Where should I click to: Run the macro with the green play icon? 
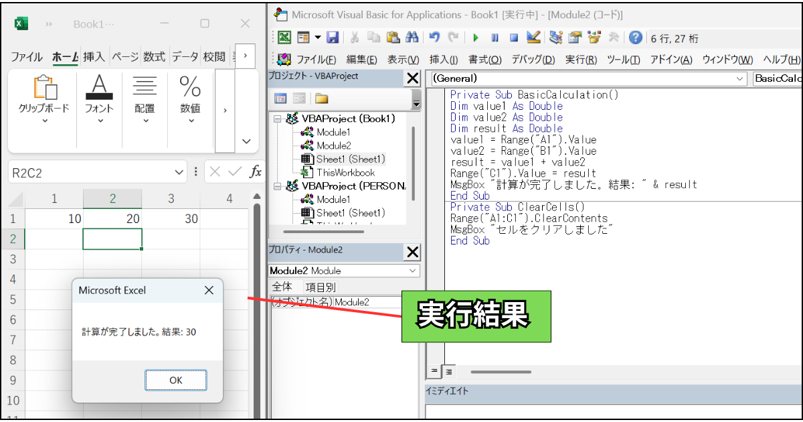(476, 38)
